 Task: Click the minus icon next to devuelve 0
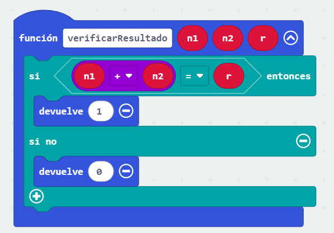(126, 171)
